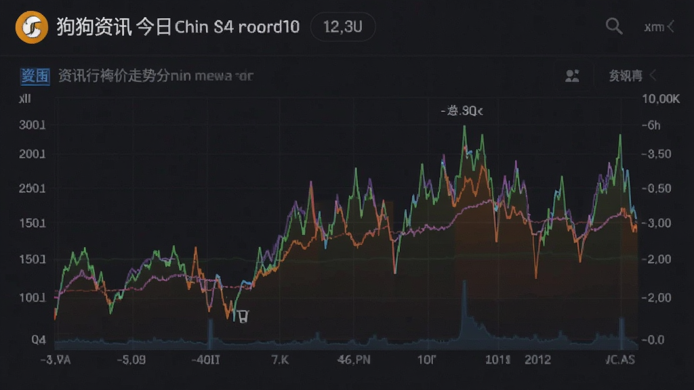
Task: Click the "-0,0" right axis label
Action: point(653,340)
